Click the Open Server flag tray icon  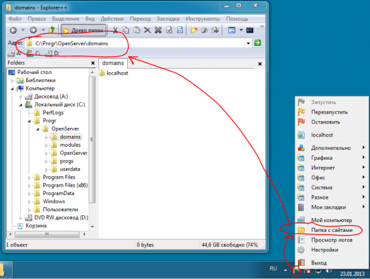pyautogui.click(x=297, y=270)
